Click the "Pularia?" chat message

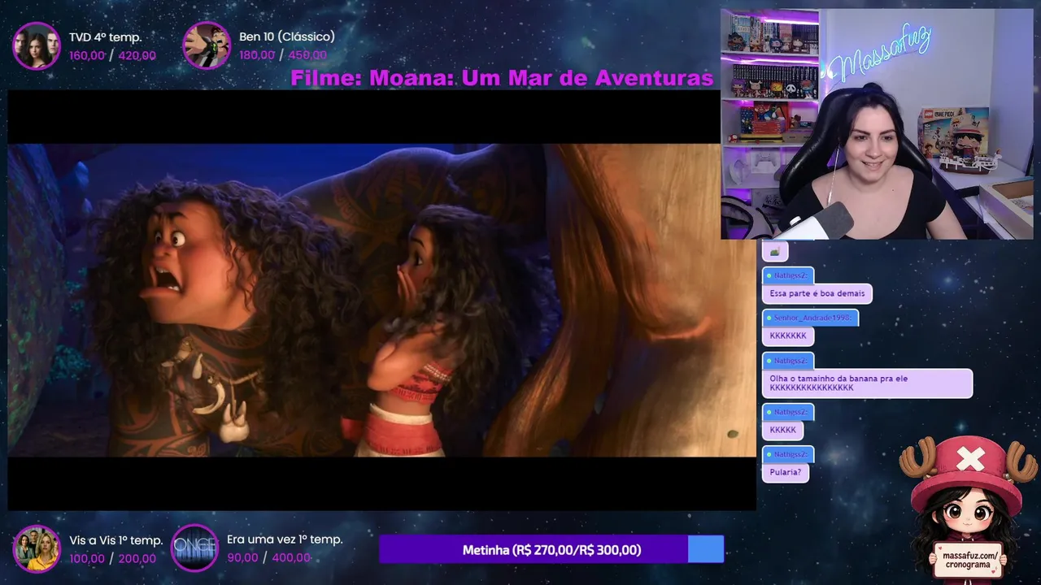[x=785, y=472]
